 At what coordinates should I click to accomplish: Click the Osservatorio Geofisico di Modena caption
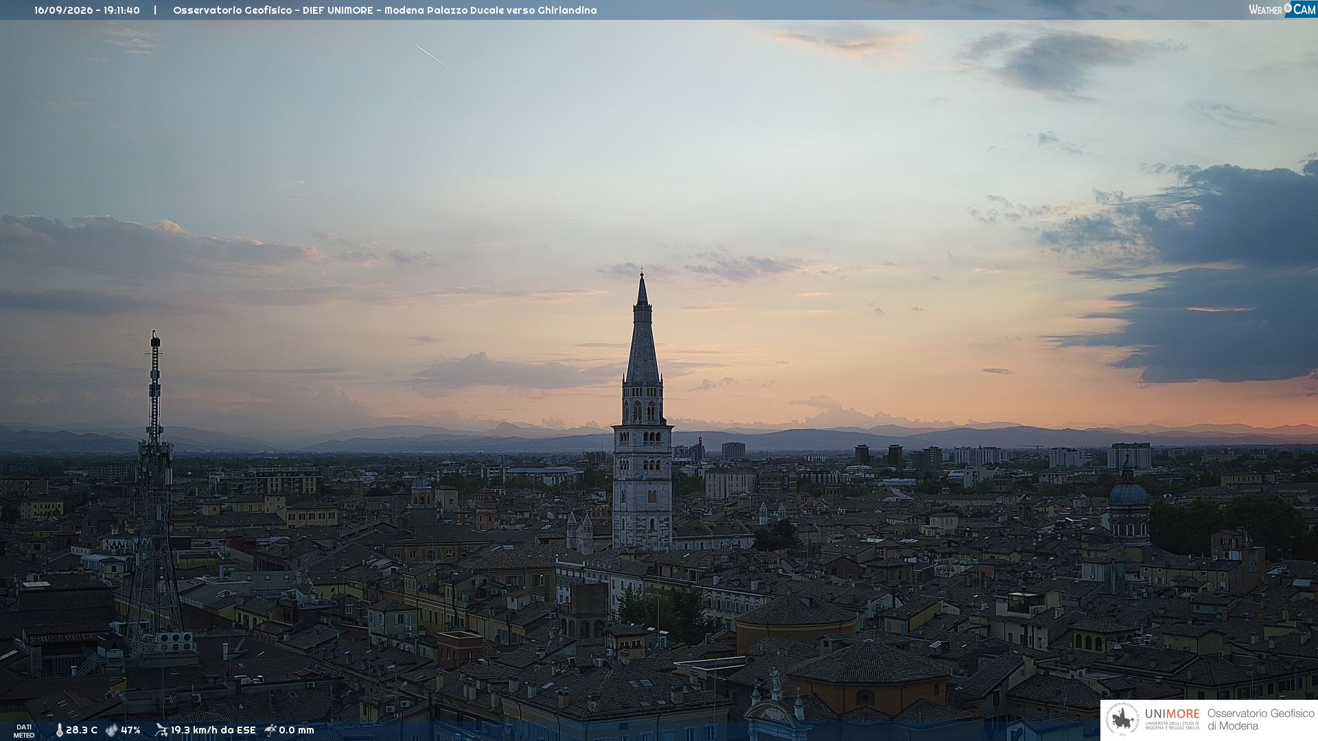[x=1260, y=720]
